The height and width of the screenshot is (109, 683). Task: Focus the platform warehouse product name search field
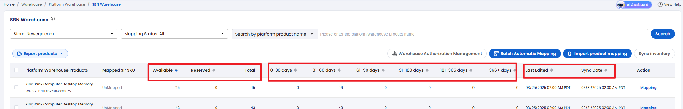click(x=483, y=34)
